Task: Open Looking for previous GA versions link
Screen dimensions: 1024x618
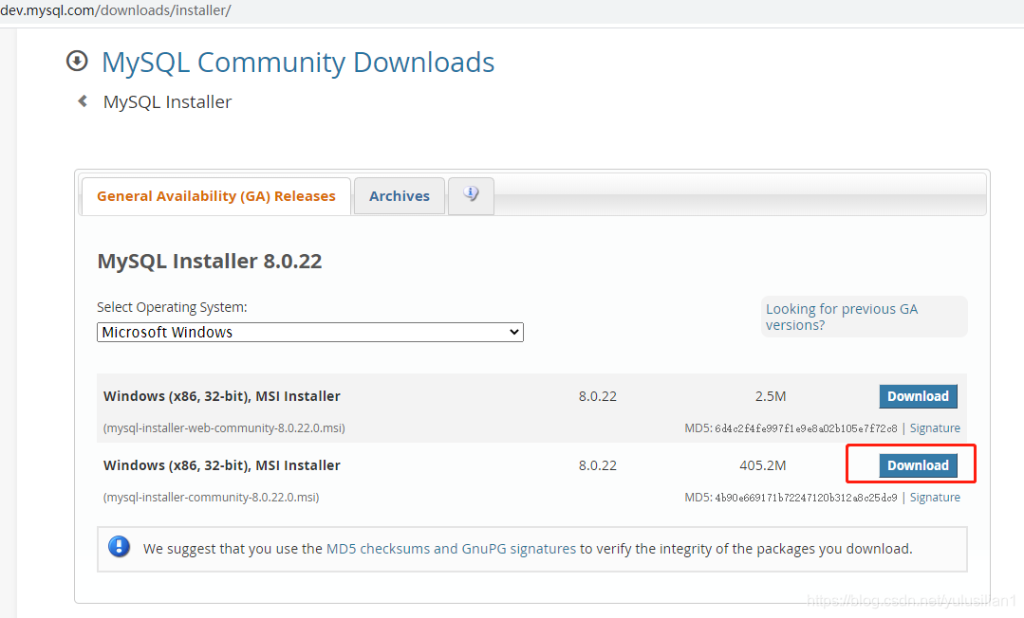Action: pyautogui.click(x=842, y=317)
